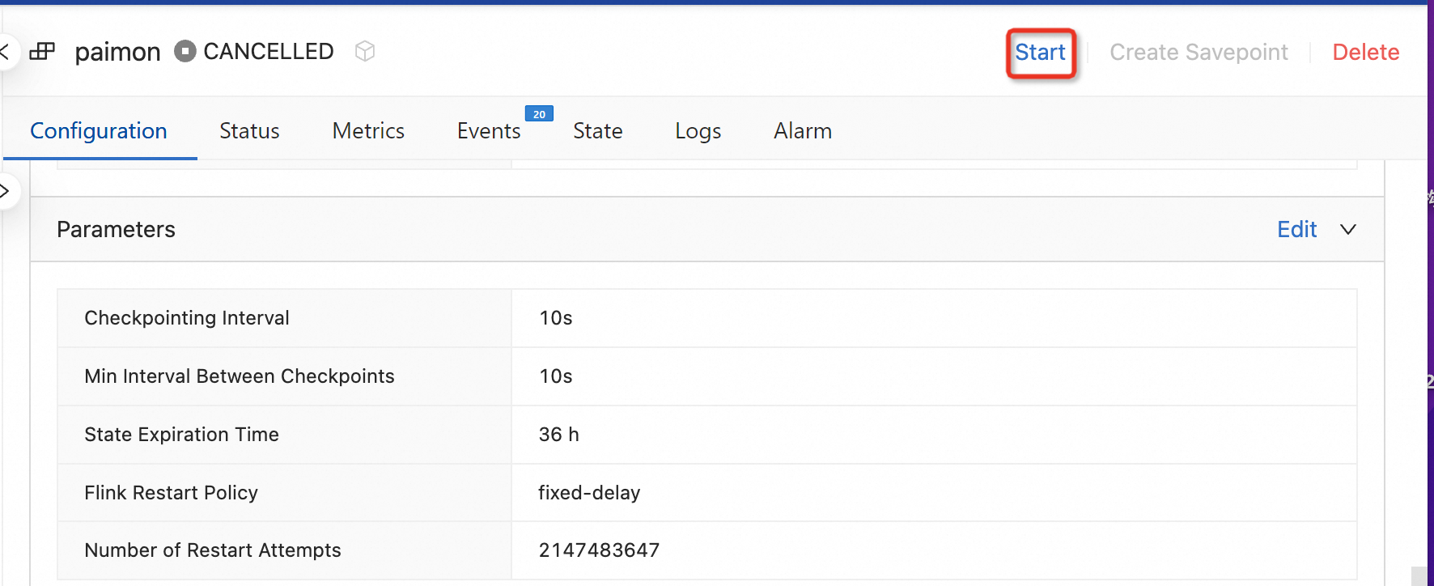The height and width of the screenshot is (586, 1434).
Task: Expand the left side panel arrow
Action: pos(5,191)
